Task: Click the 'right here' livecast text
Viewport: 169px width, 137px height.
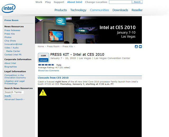Action: [61, 82]
